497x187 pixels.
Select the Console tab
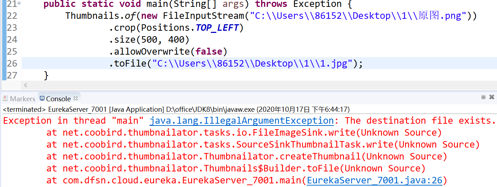point(59,99)
